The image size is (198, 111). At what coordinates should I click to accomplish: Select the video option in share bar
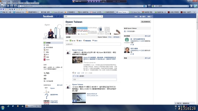click(x=95, y=41)
